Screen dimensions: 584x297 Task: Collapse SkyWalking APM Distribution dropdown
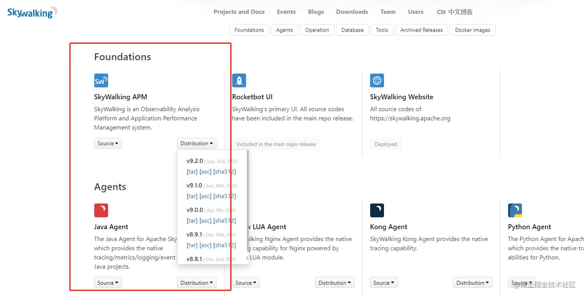coord(197,143)
